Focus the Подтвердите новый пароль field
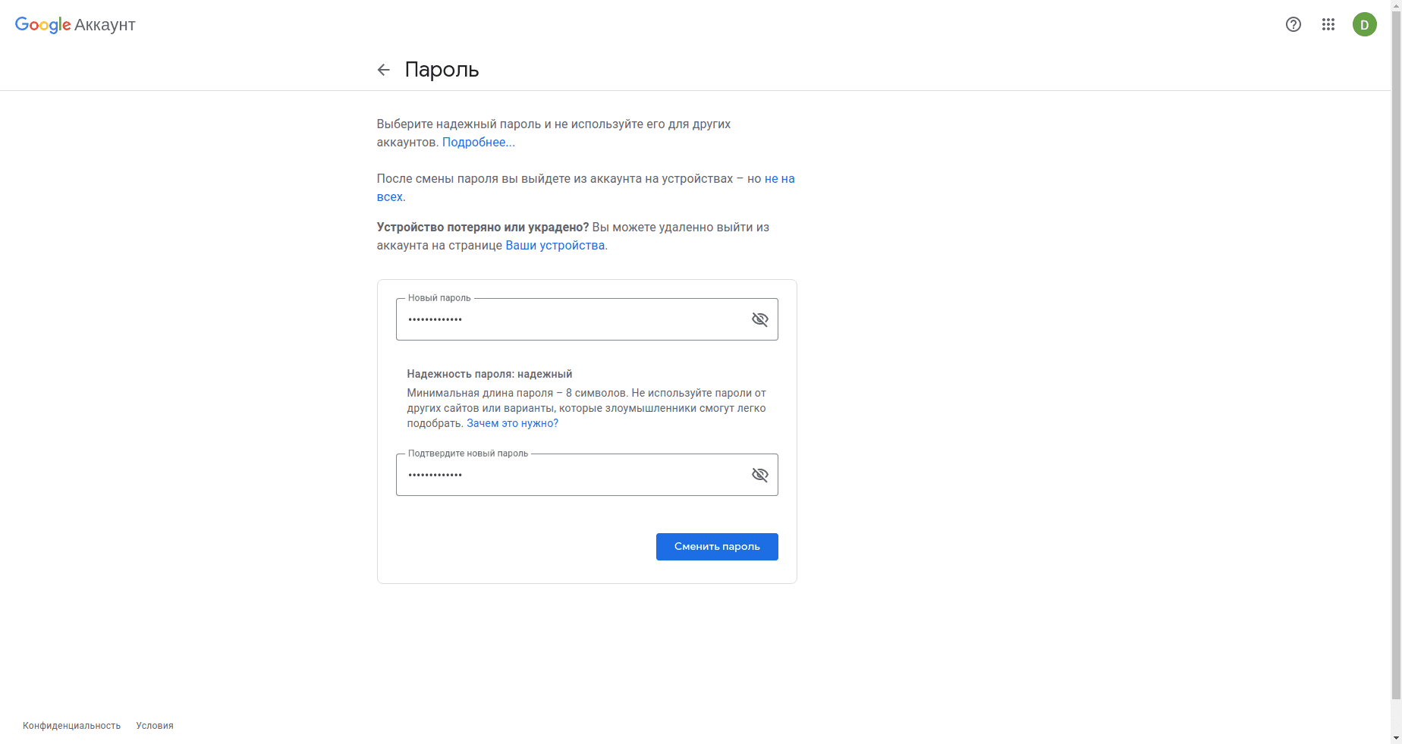This screenshot has height=744, width=1402. 569,475
